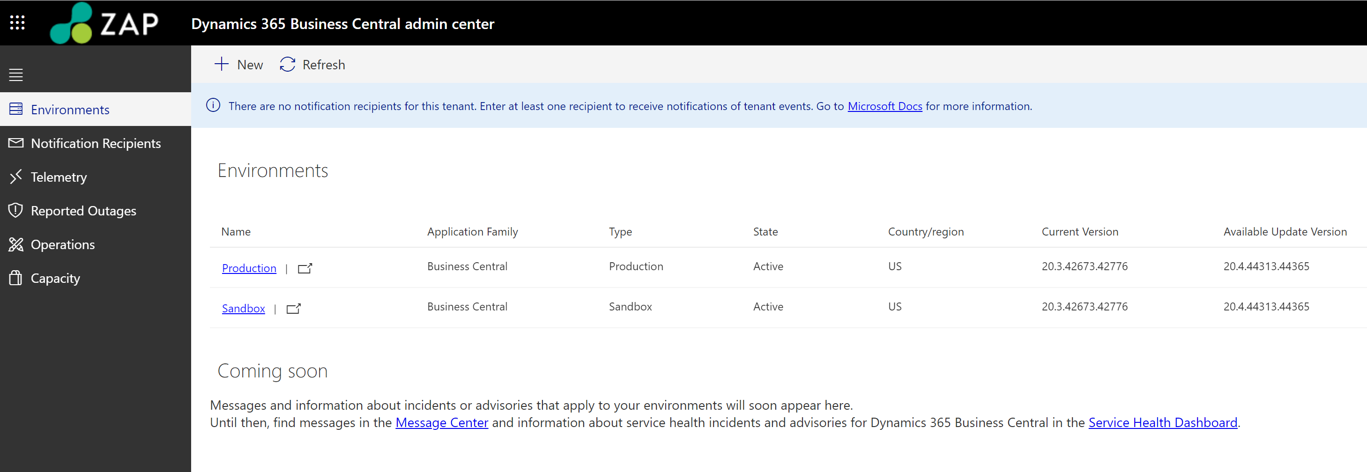Click Sandbox row's current version 20.3.42673.42776
The image size is (1367, 472).
1084,307
